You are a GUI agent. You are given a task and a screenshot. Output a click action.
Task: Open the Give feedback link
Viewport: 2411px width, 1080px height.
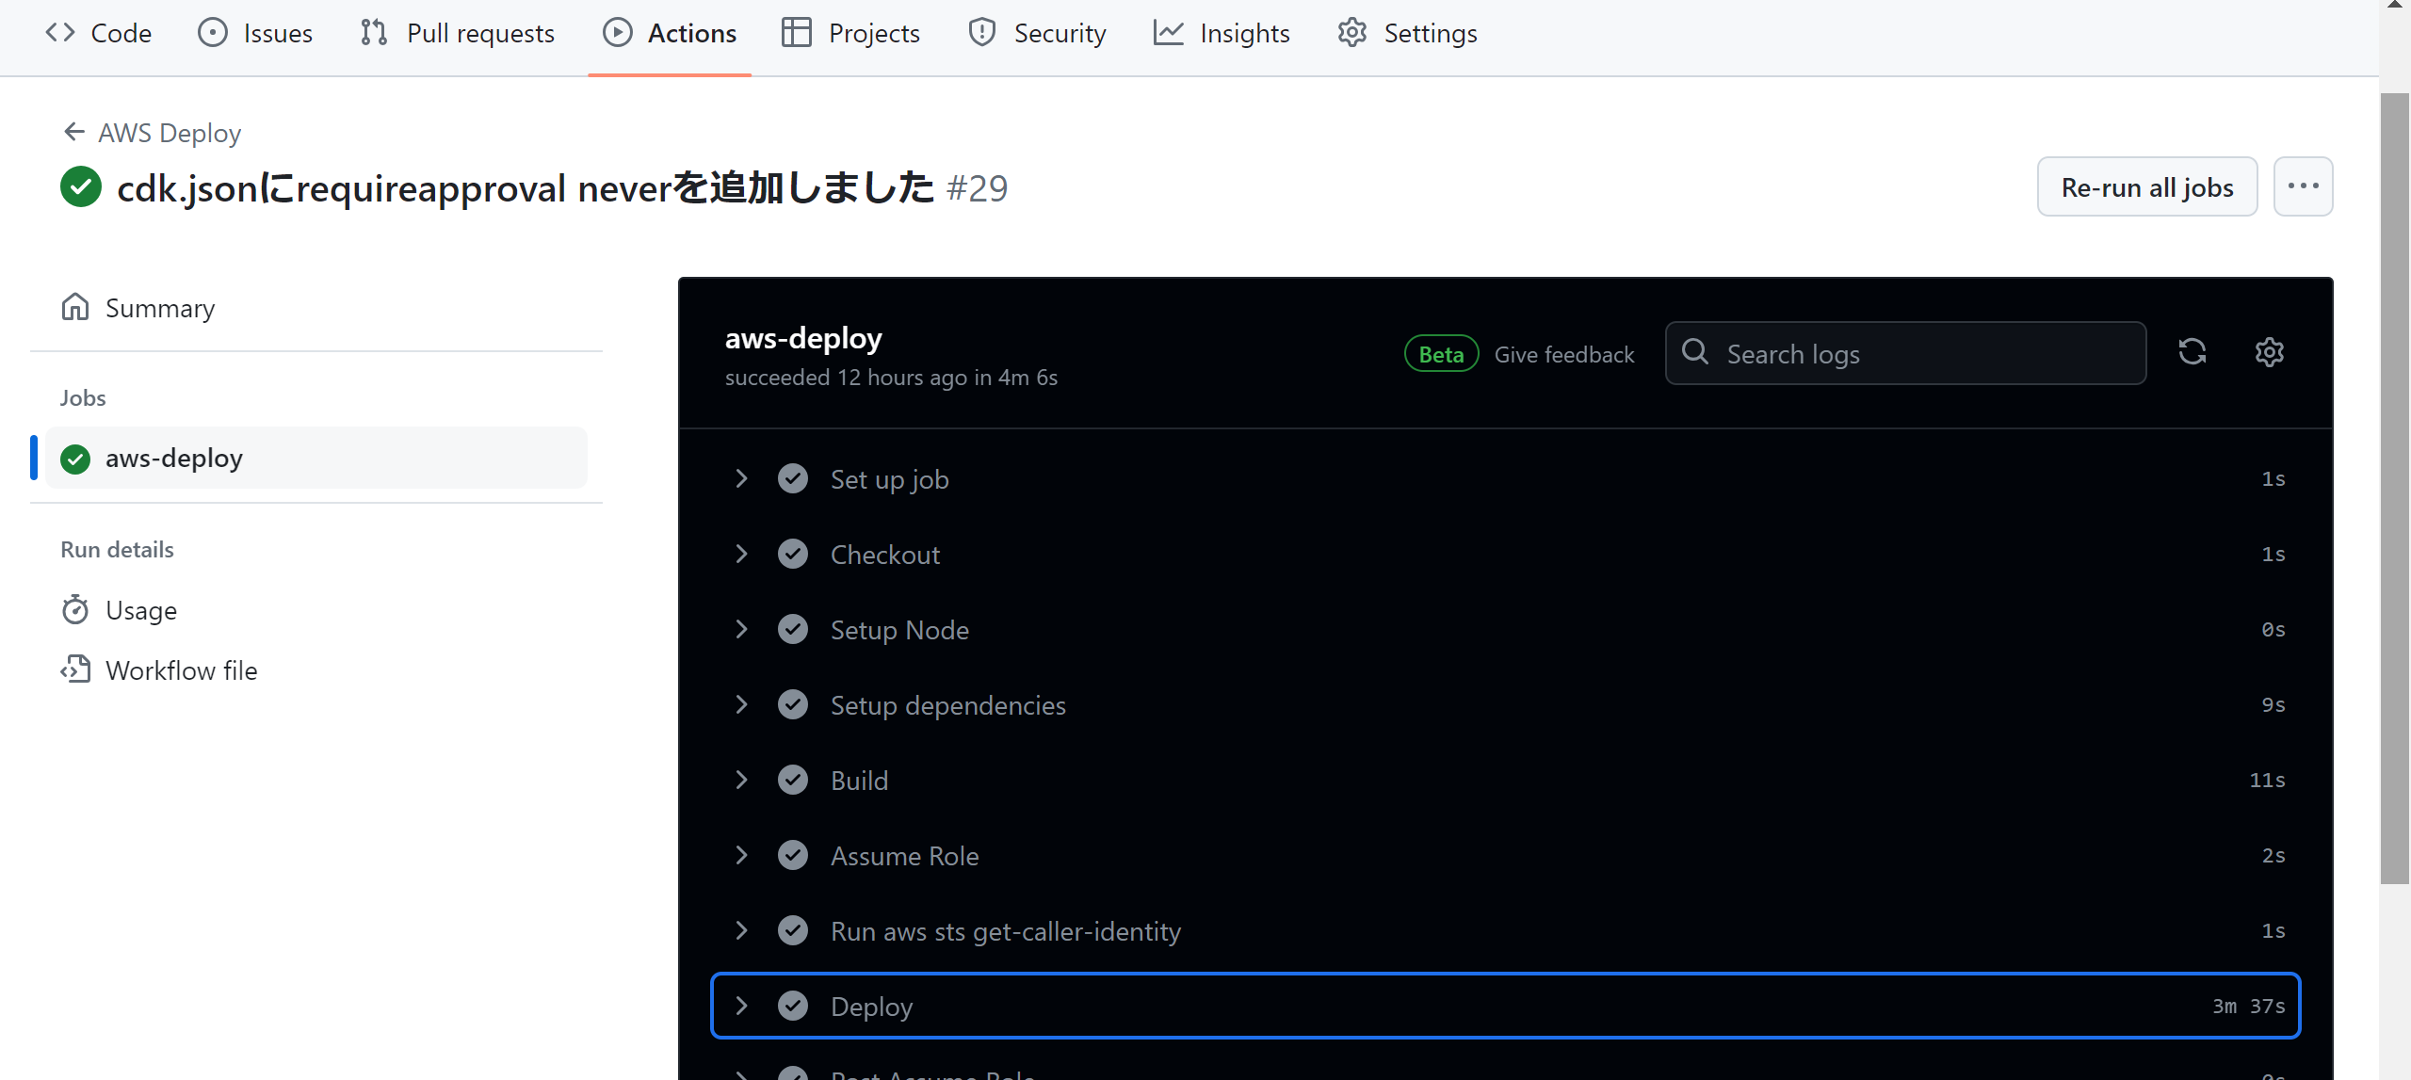coord(1563,353)
